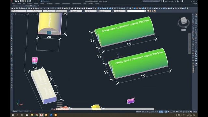Open linetype control ПоСлою dropdown
The width and height of the screenshot is (208, 117).
34,11
